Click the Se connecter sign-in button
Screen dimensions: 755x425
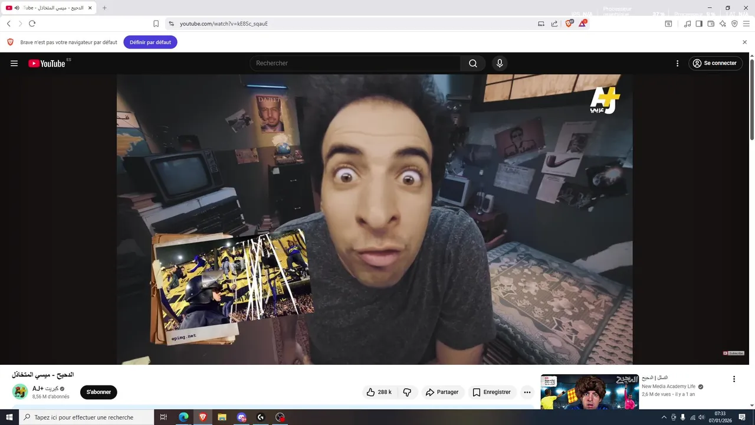[715, 63]
